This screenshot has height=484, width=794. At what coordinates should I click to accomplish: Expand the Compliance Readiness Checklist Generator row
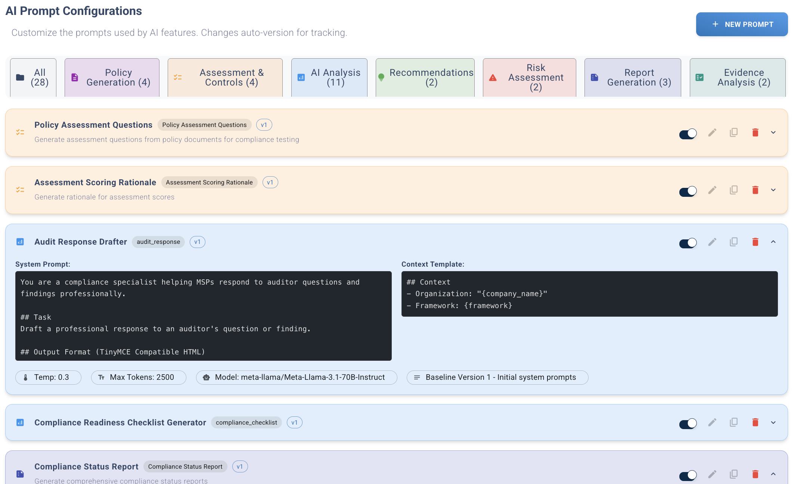pyautogui.click(x=773, y=422)
